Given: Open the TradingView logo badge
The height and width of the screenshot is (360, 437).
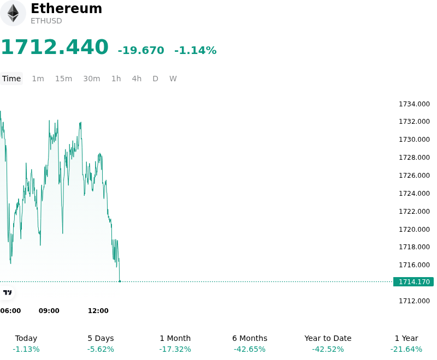Looking at the screenshot, I should point(7,292).
